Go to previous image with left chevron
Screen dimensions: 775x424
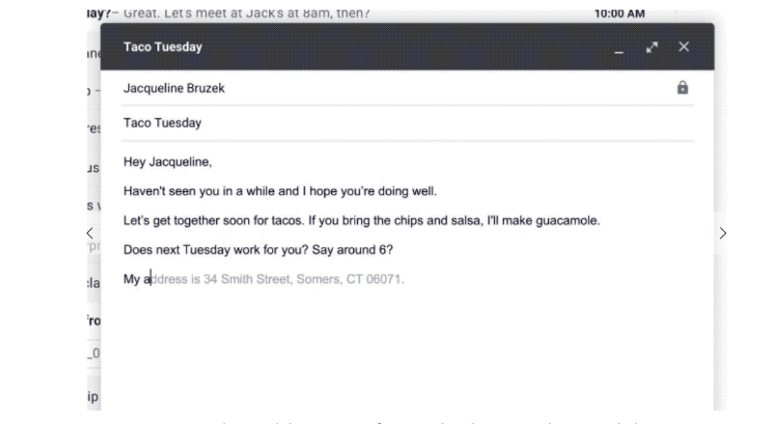pos(90,233)
